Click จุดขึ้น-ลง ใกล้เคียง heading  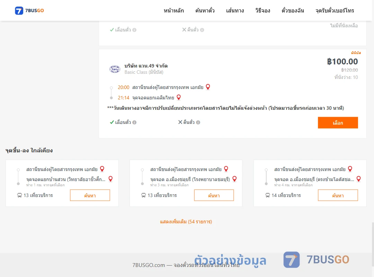(x=29, y=150)
